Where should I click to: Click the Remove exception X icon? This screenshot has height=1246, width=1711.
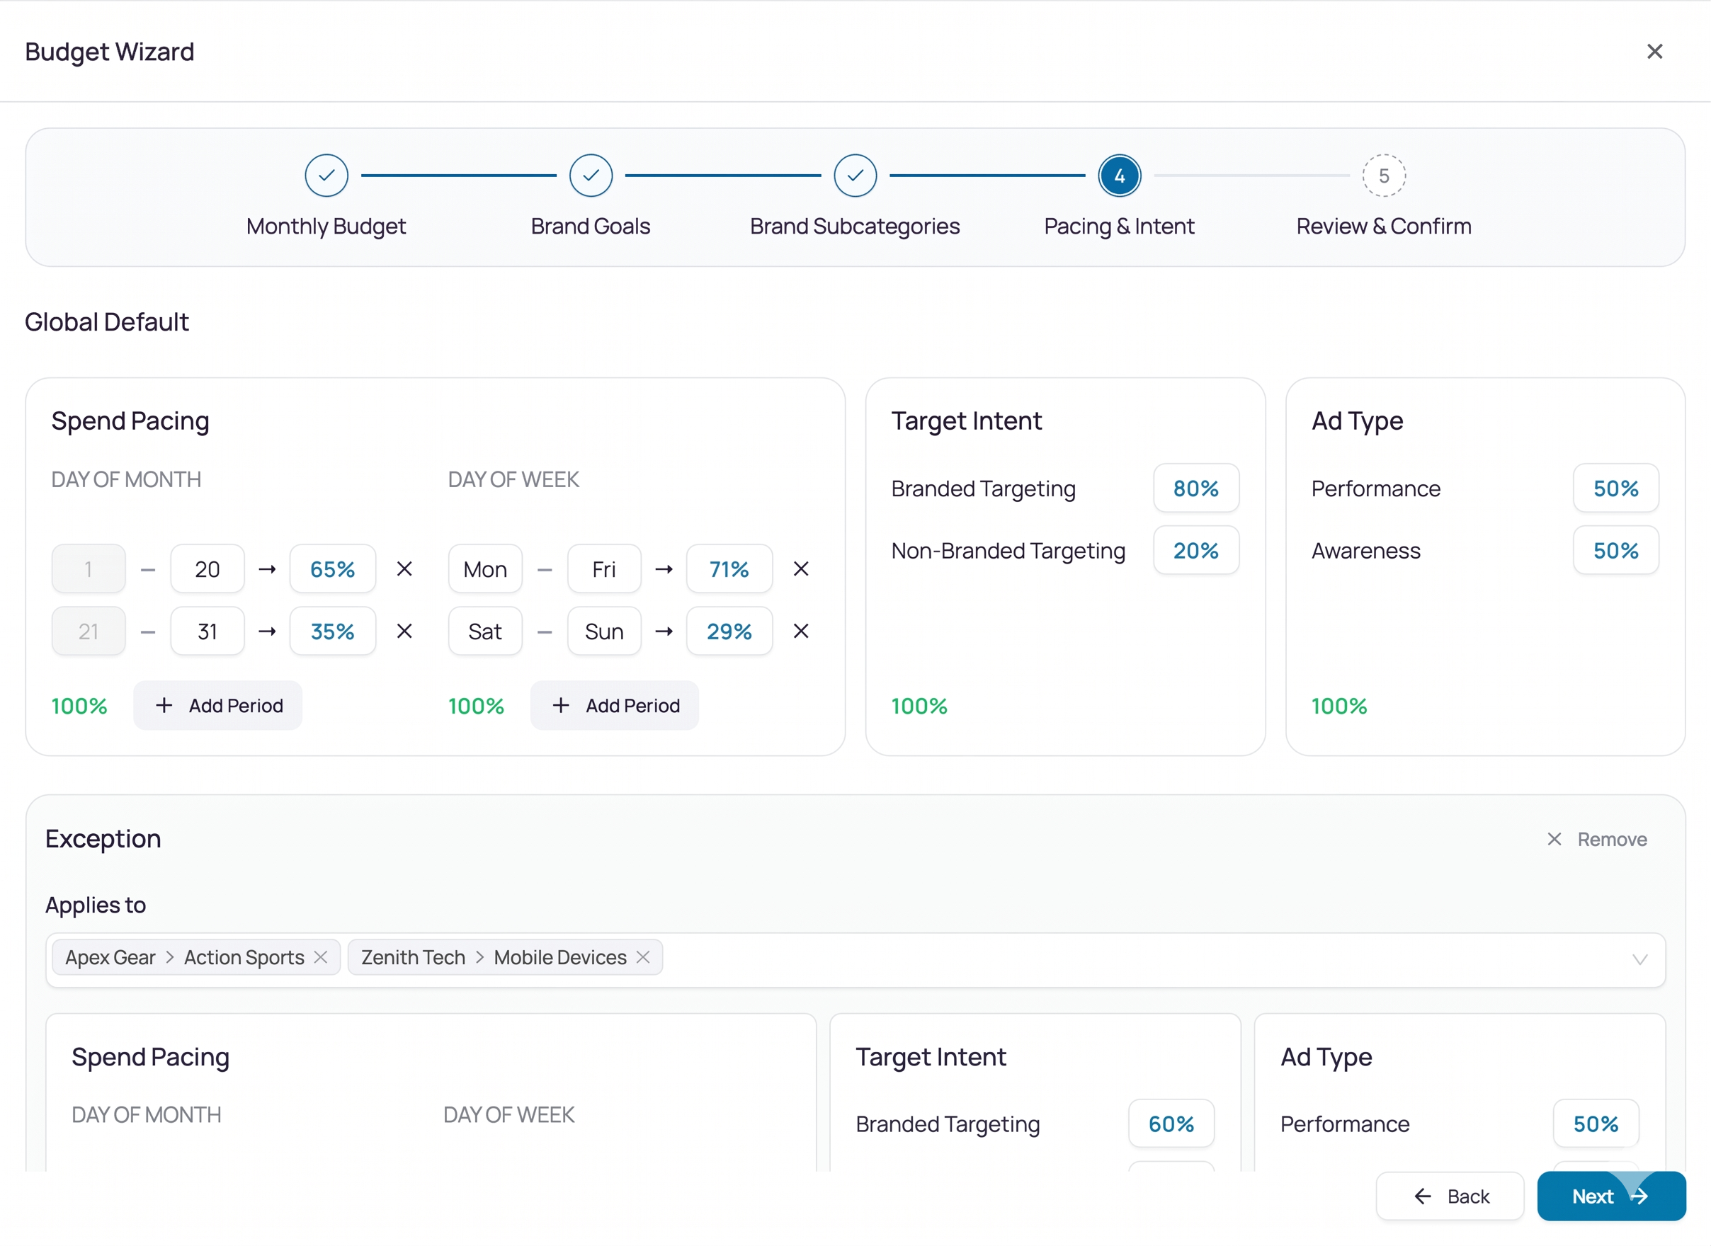coord(1554,840)
